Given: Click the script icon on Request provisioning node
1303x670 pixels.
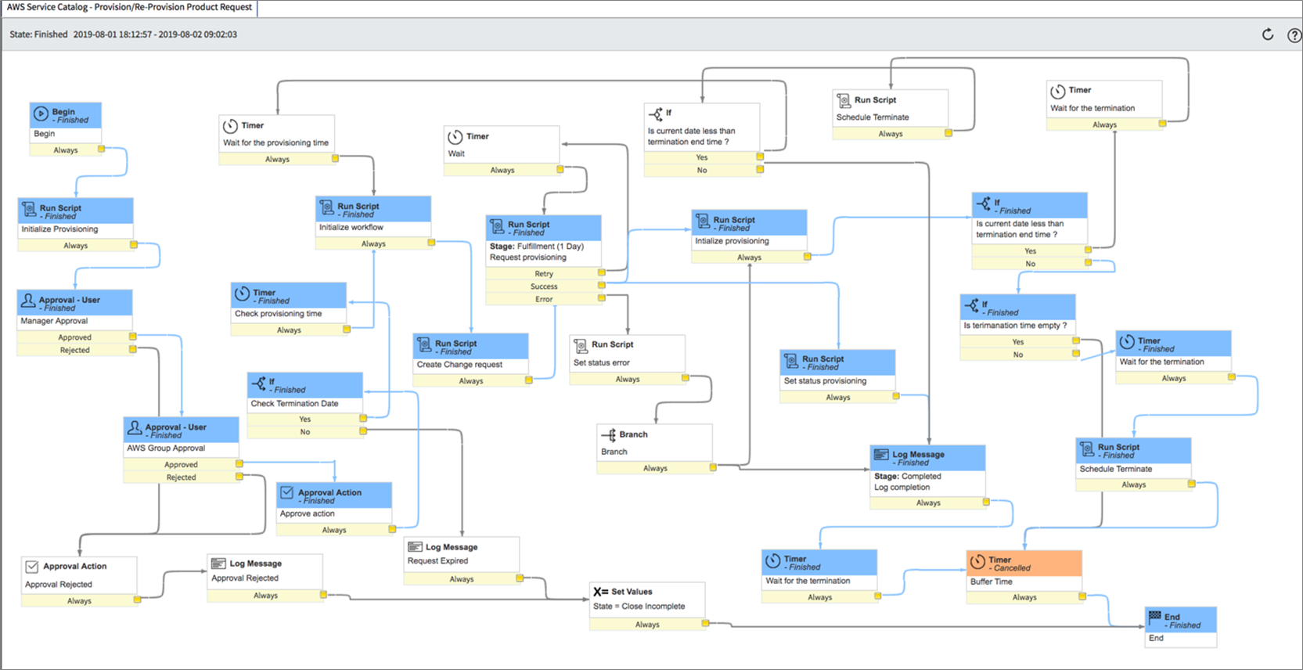Looking at the screenshot, I should point(497,227).
